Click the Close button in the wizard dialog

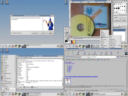coord(51,33)
